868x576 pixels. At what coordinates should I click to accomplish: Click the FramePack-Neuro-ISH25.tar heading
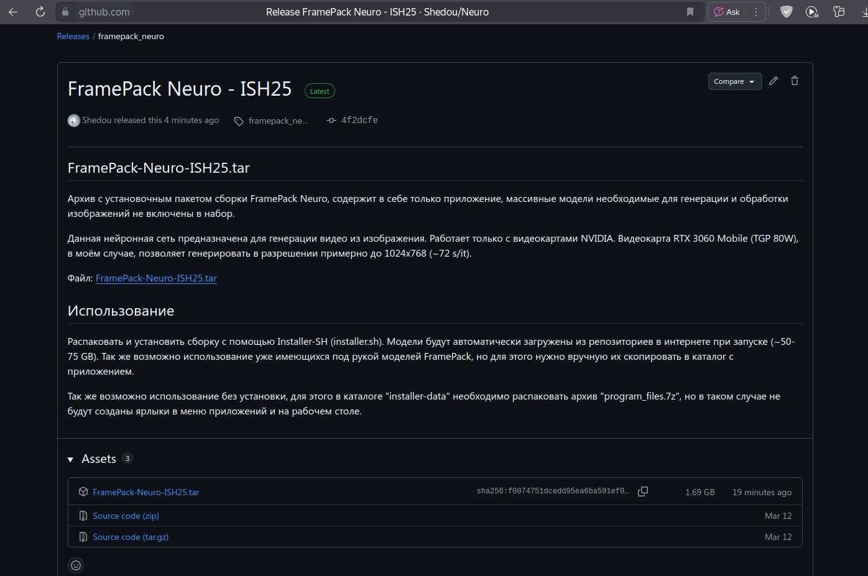(x=159, y=168)
